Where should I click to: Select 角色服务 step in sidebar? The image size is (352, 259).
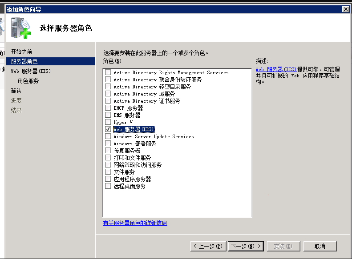(x=28, y=81)
